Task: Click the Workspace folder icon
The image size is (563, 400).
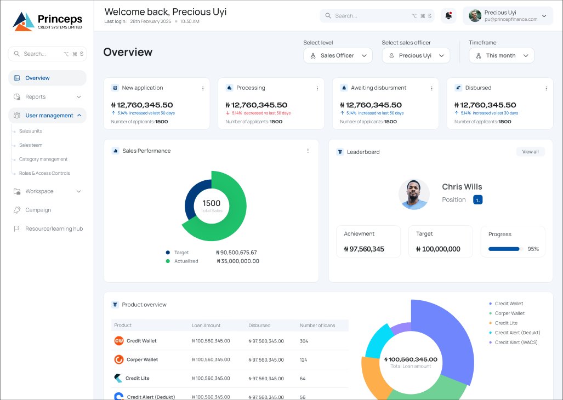Action: [17, 191]
